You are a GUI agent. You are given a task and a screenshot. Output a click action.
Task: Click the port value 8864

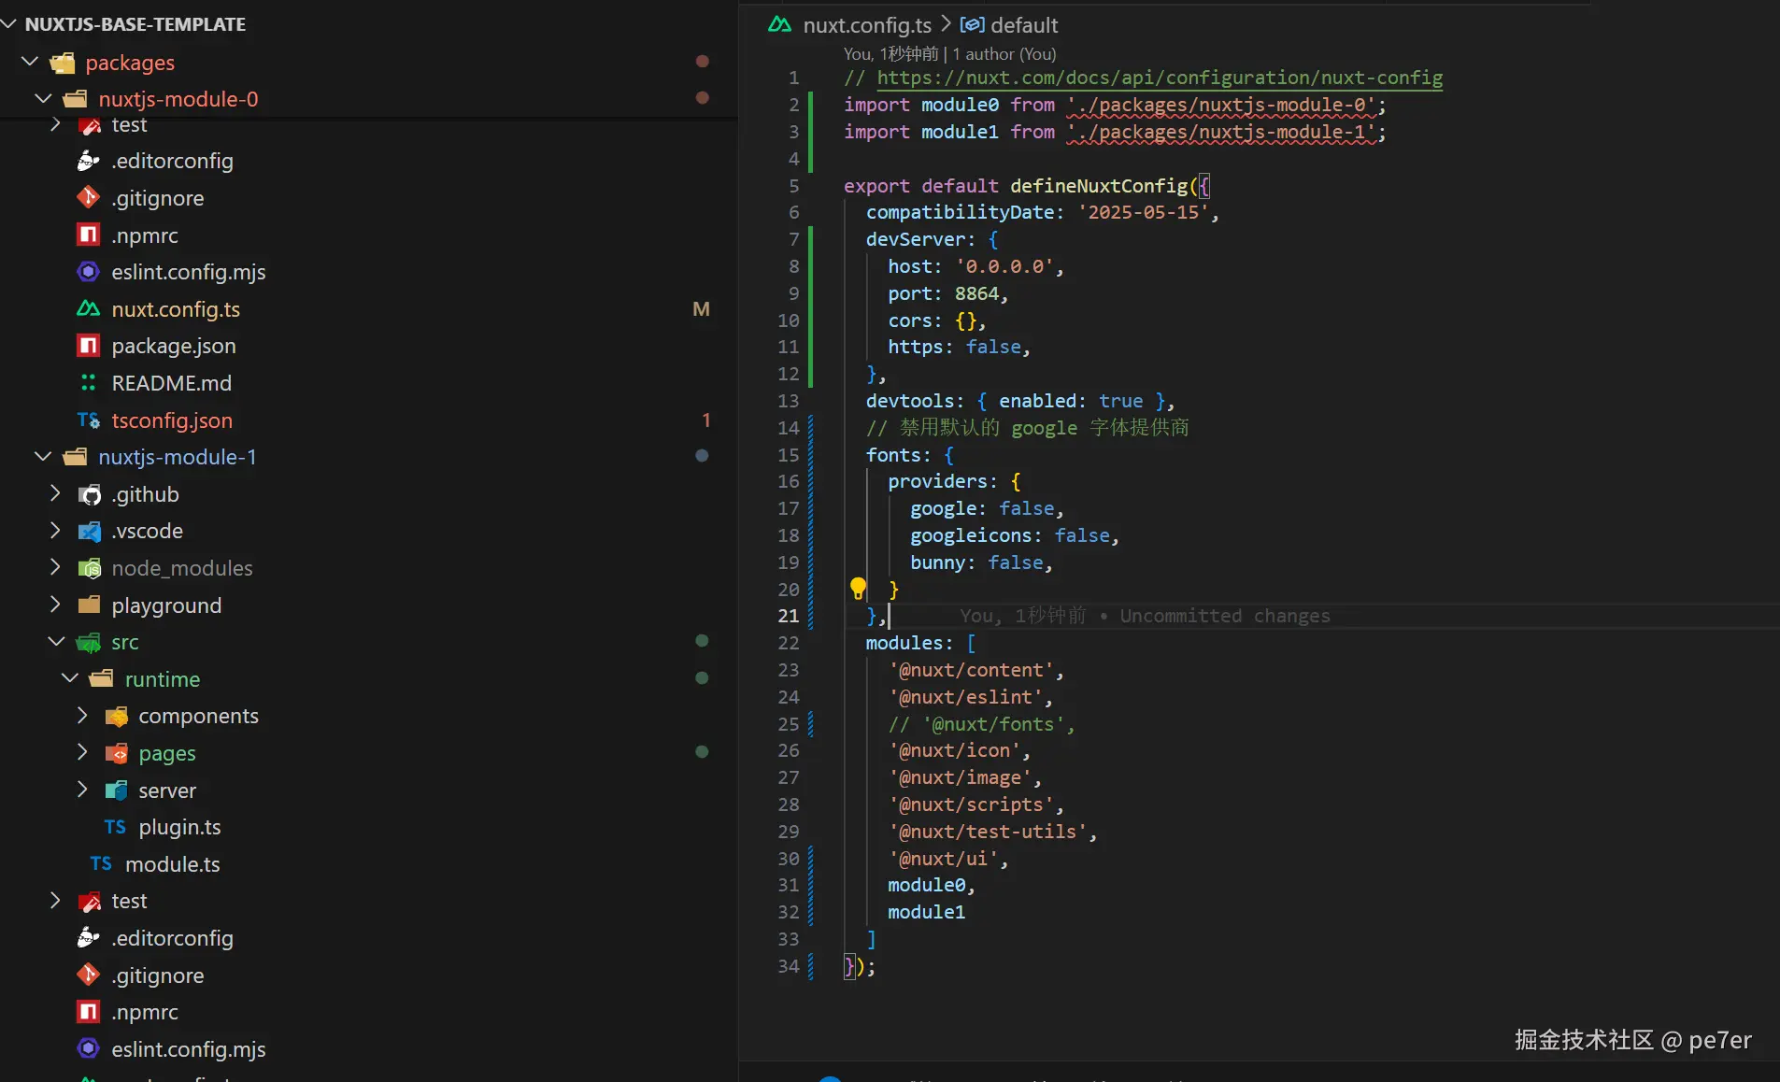click(976, 293)
